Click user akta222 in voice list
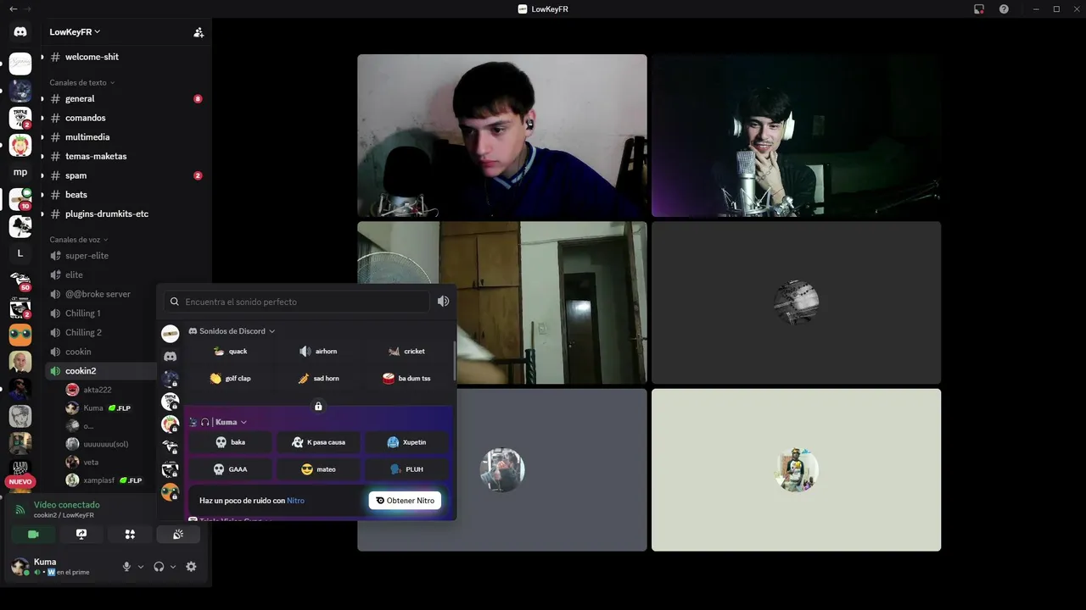Screen dimensions: 1086x610 pyautogui.click(x=98, y=390)
